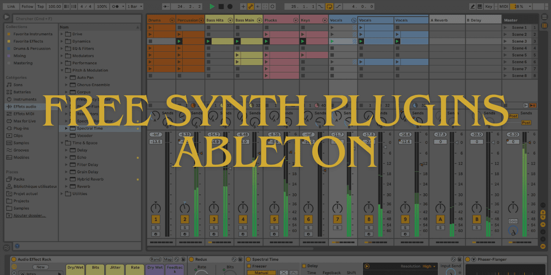Click the Tap tempo button

coord(40,7)
